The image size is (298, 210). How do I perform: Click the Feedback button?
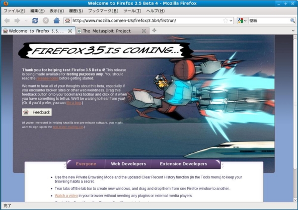point(37,112)
